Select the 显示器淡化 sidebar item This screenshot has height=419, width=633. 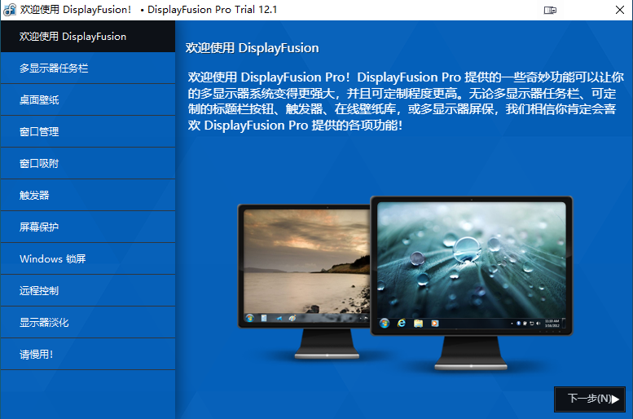[x=88, y=323]
